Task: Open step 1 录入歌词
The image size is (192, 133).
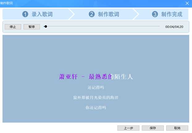Action: (x=37, y=14)
